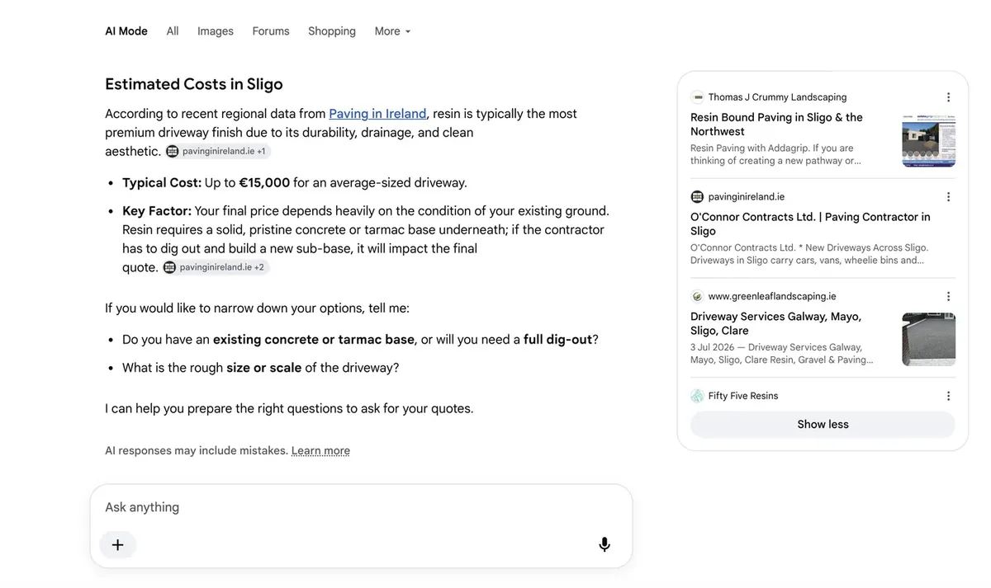Viewport: 991px width, 588px height.
Task: Click the greenleaflandscaping.ie site favicon
Action: point(698,297)
